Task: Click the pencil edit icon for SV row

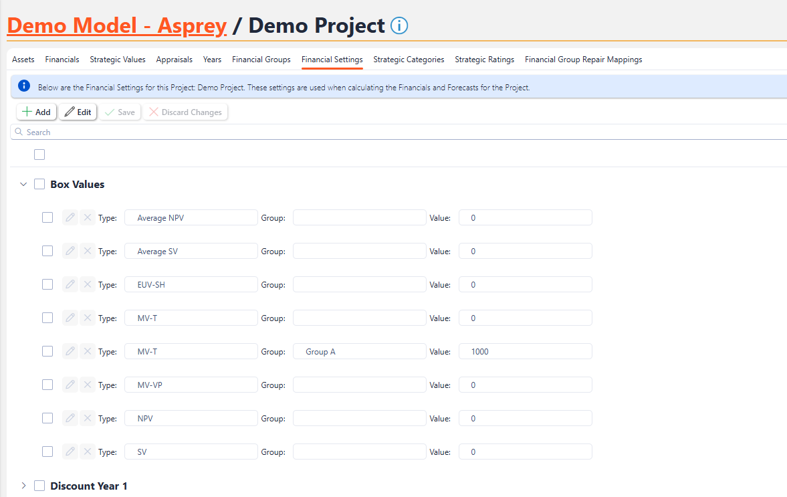Action: (70, 452)
